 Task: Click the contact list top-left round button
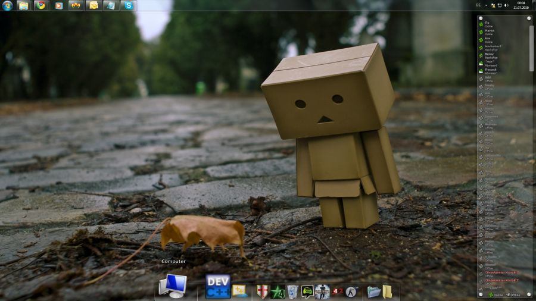click(481, 18)
